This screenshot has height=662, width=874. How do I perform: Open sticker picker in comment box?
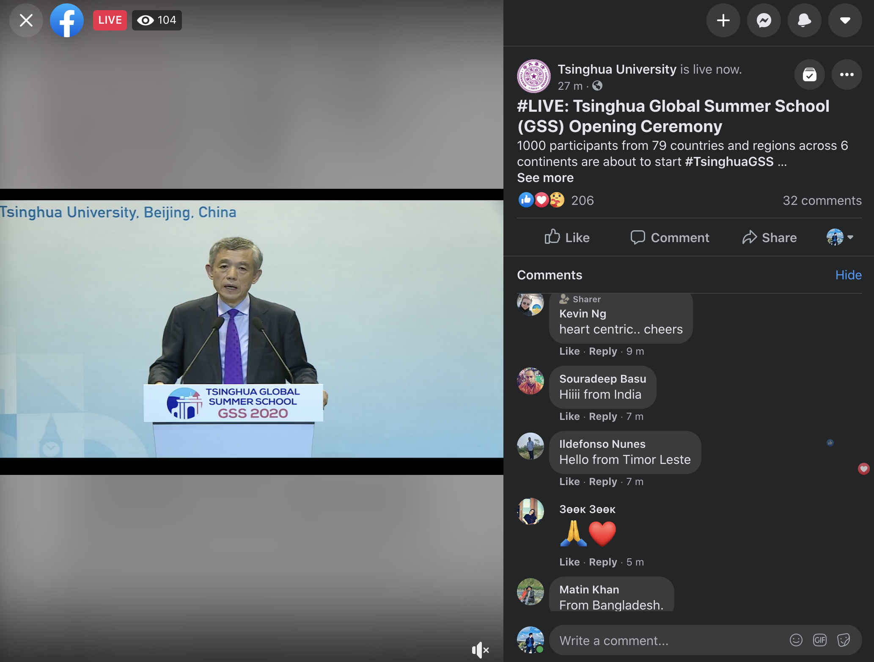(x=843, y=640)
